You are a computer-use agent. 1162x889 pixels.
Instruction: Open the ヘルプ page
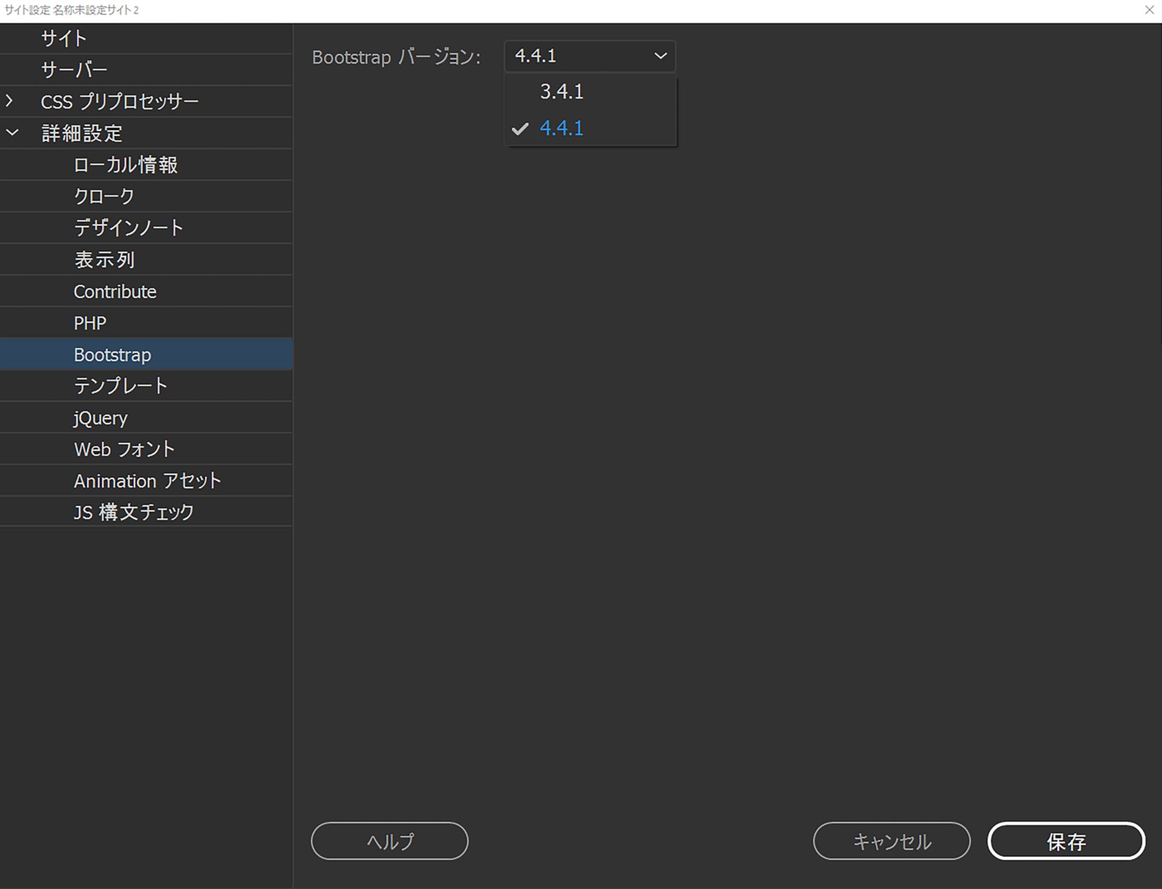[x=389, y=841]
